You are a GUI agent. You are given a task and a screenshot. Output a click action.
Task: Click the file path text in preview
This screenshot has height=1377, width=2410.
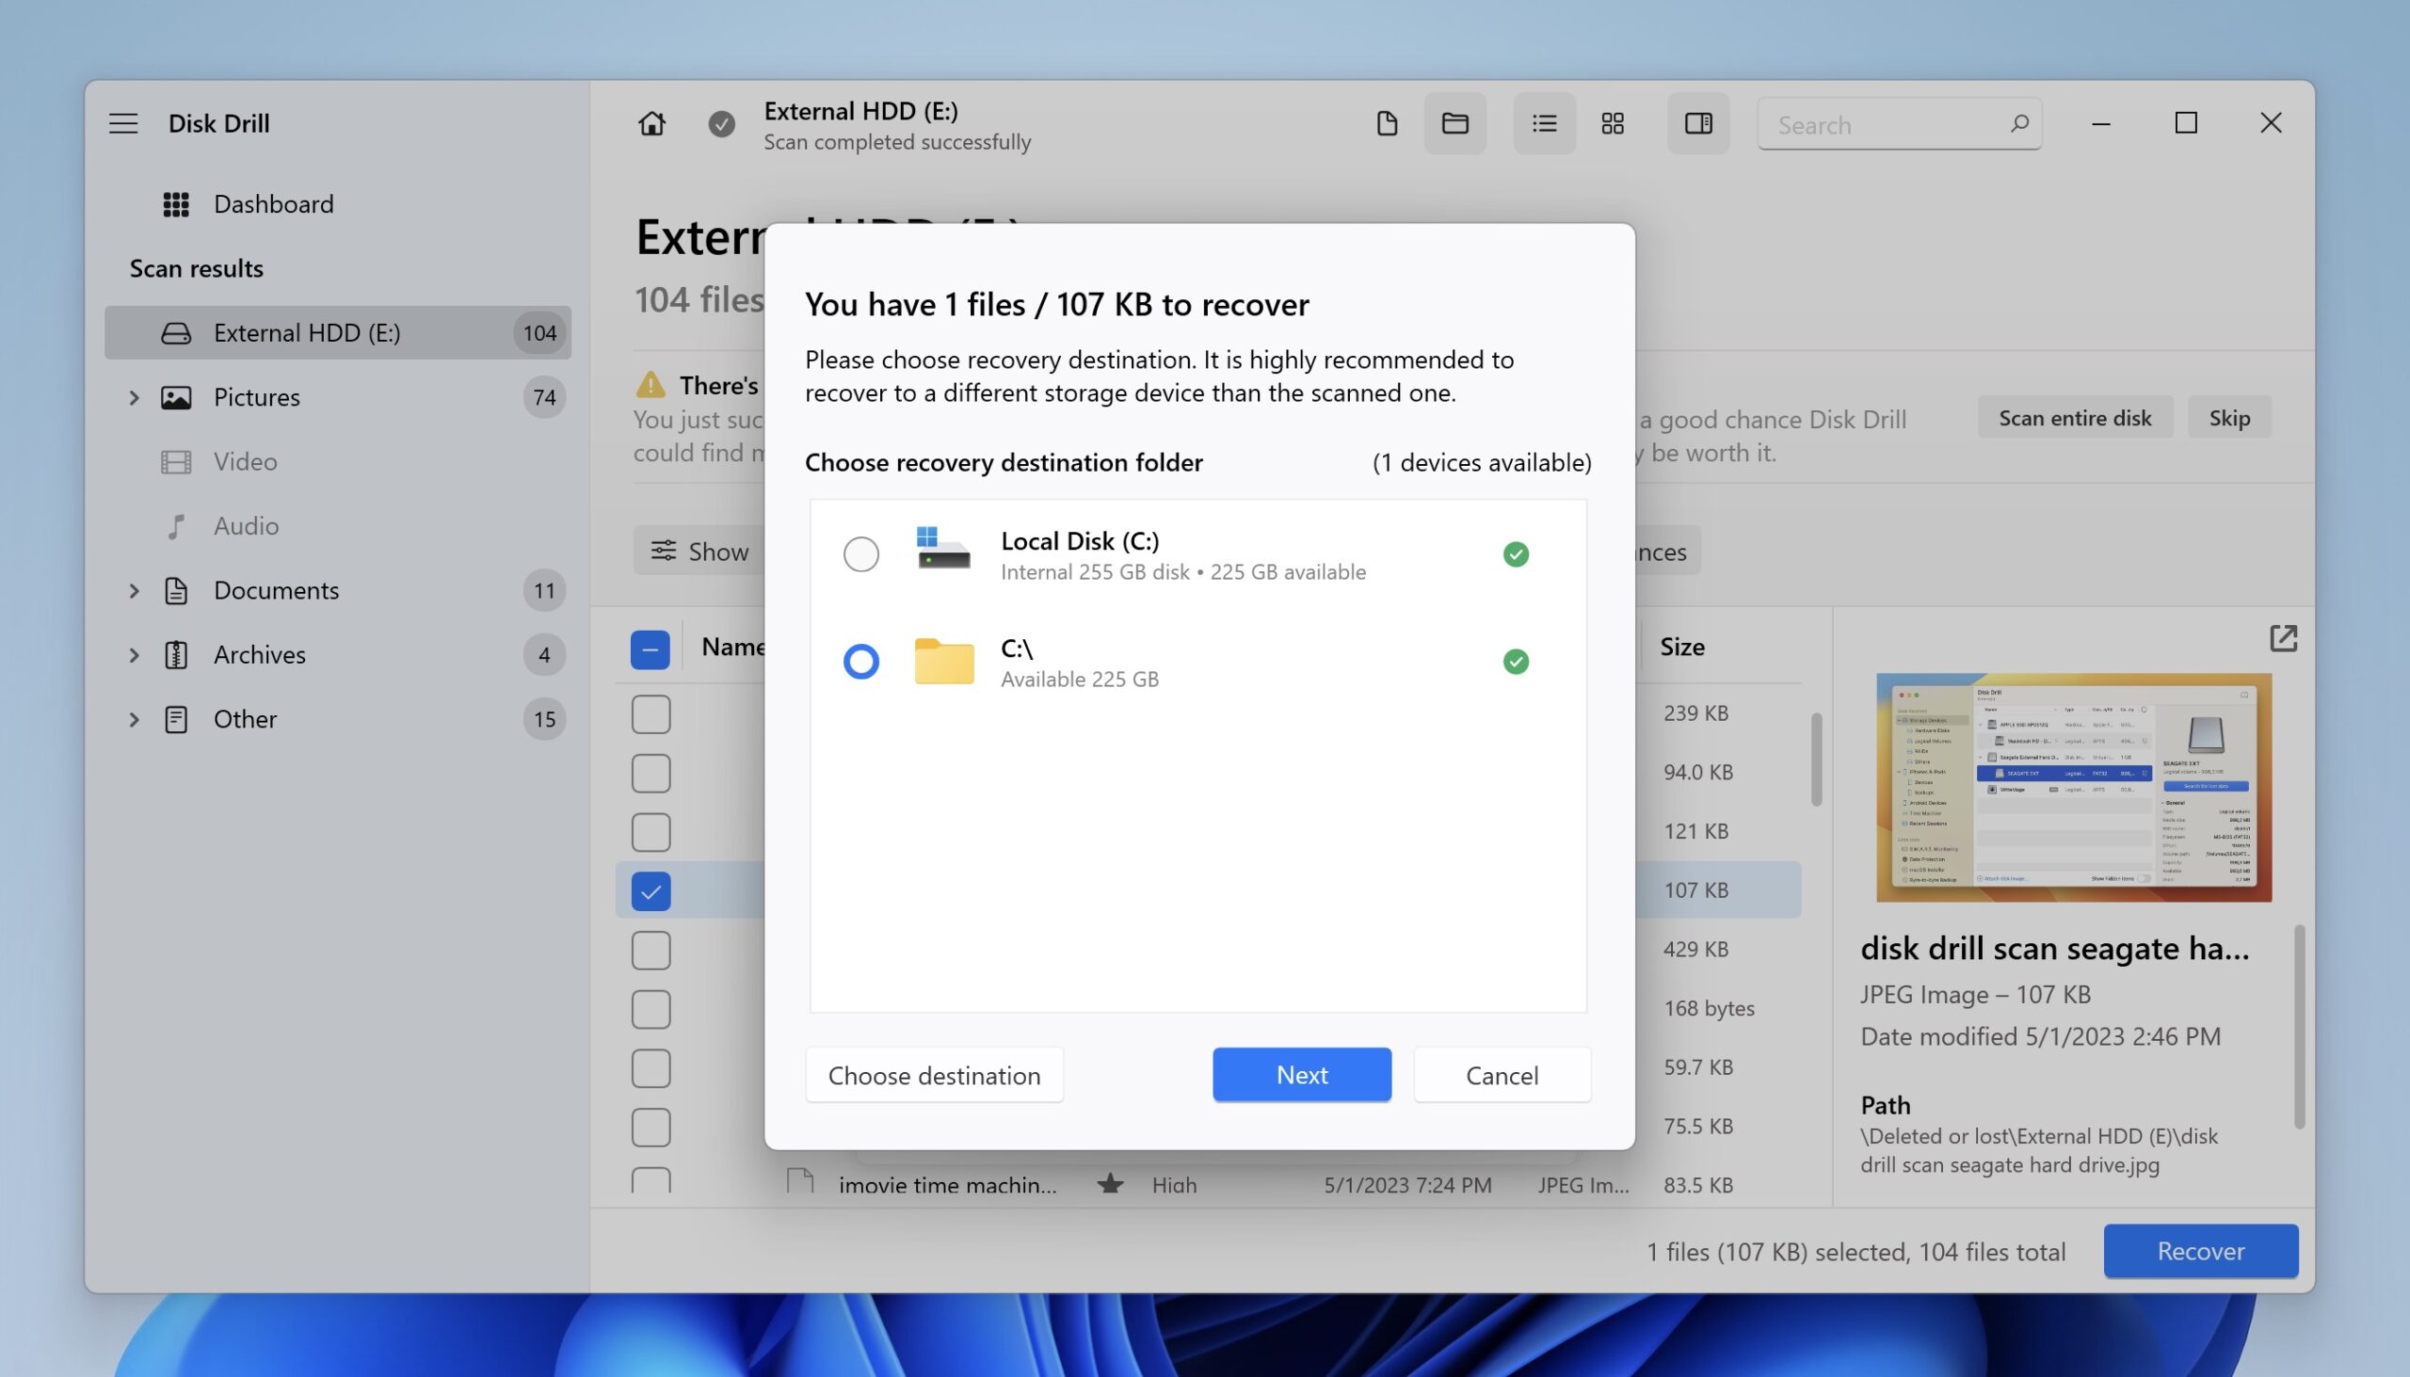(2038, 1150)
